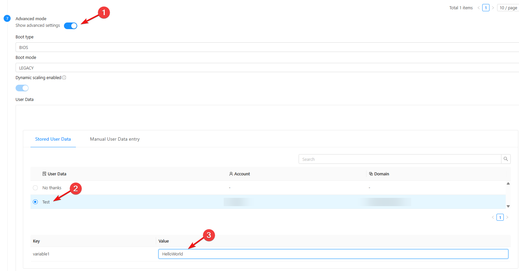Switch to Stored User Data tab
This screenshot has height=271, width=519.
(x=53, y=139)
